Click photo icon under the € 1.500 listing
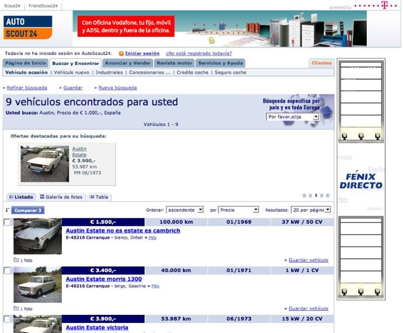 (16, 260)
